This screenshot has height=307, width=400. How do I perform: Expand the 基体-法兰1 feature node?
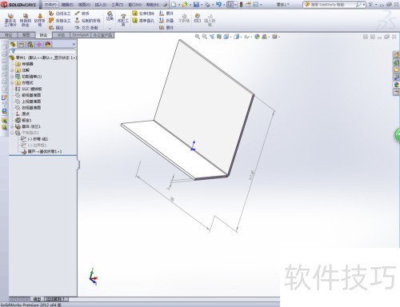click(12, 126)
